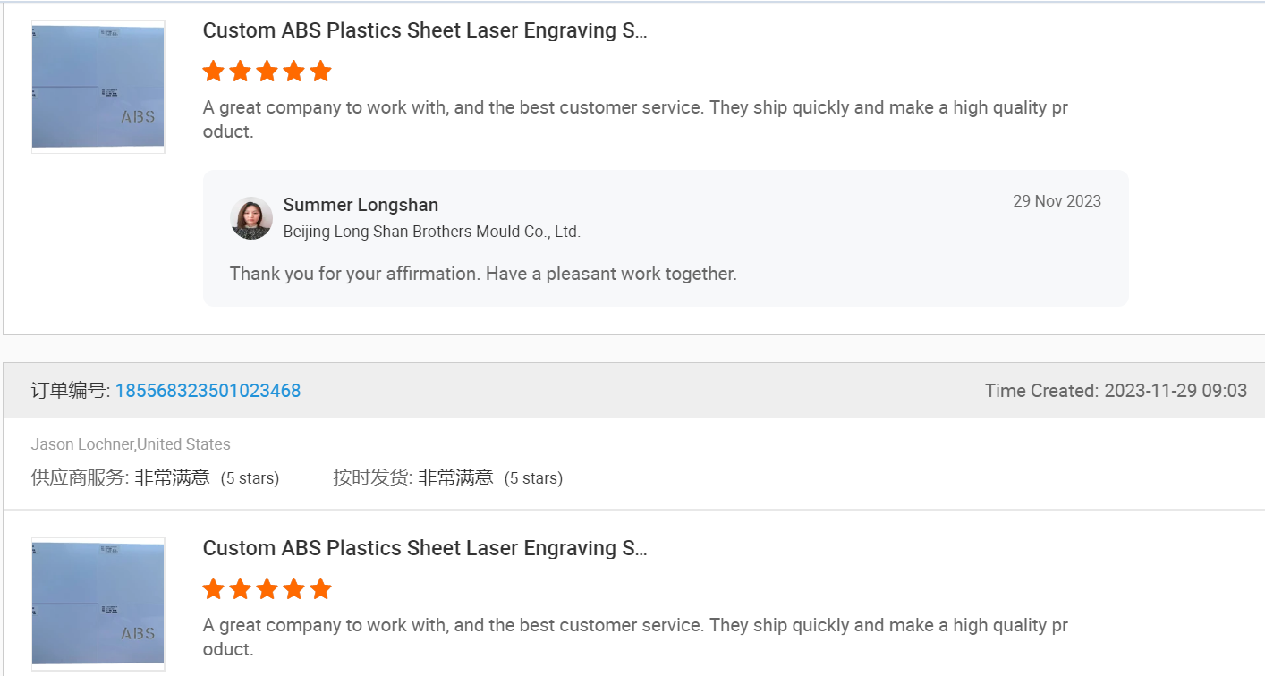Click the middle star in the upper review's rating
The width and height of the screenshot is (1265, 676).
[x=267, y=72]
